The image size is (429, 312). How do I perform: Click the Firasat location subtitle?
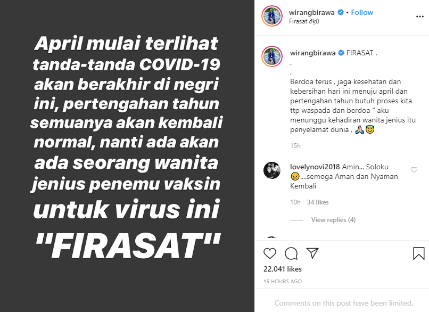point(304,21)
